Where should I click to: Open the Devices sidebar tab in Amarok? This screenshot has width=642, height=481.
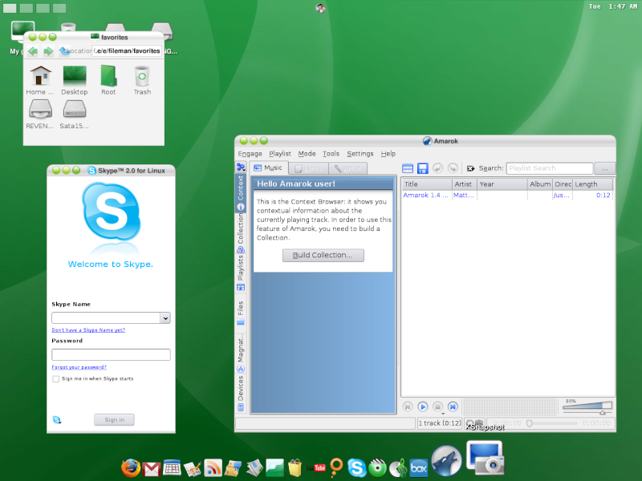coord(240,394)
